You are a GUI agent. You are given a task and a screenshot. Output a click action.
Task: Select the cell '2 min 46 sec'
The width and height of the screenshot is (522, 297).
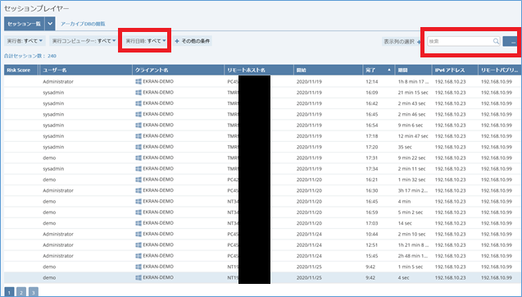pos(411,114)
